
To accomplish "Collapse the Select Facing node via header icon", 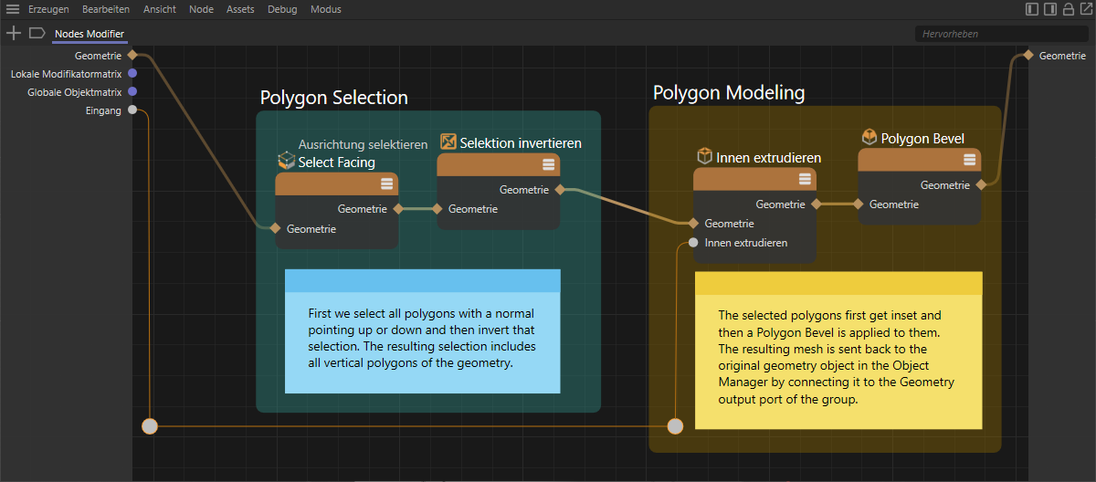I will coord(386,184).
